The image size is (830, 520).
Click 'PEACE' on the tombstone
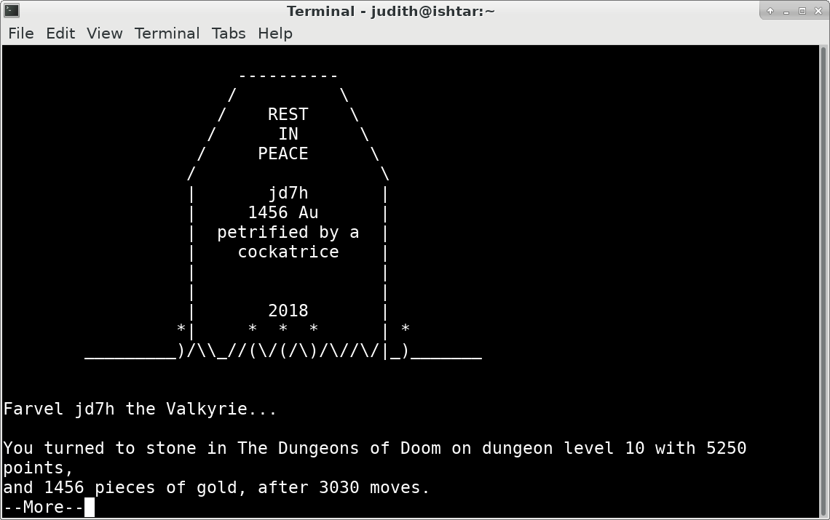(282, 153)
